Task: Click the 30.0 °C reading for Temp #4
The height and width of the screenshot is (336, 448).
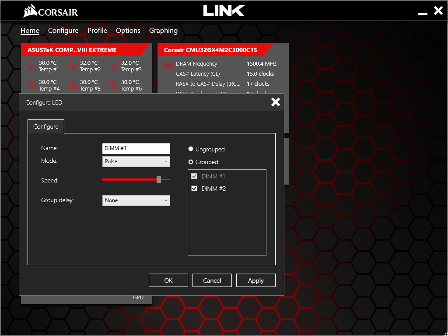Action: tap(48, 82)
